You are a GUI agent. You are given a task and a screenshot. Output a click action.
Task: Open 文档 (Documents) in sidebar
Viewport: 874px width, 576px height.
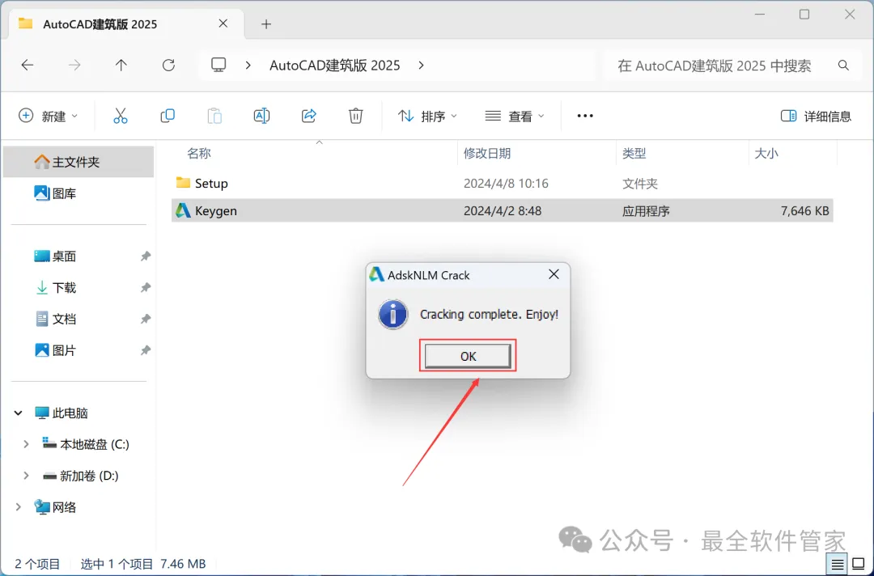pos(78,319)
